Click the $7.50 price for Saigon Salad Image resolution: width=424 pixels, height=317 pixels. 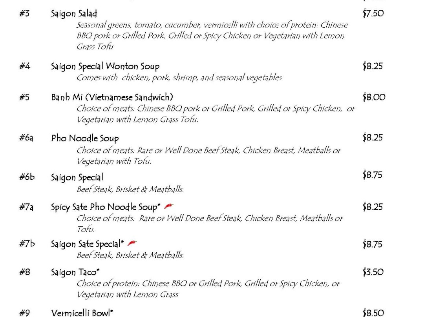(373, 14)
